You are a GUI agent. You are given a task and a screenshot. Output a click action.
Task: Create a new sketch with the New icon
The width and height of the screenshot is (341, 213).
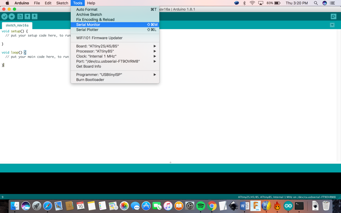pyautogui.click(x=20, y=16)
